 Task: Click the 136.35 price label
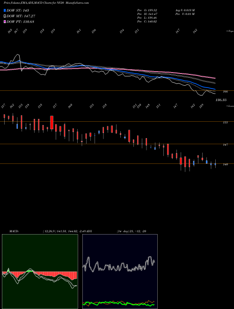coord(221,100)
